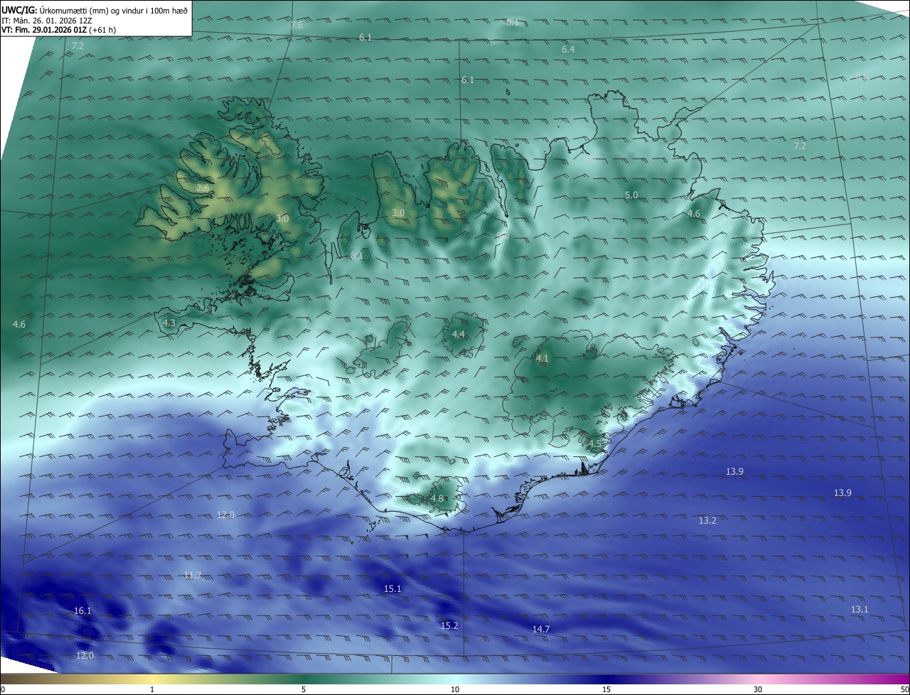Click the 15.2 value label
This screenshot has height=695, width=910.
point(449,626)
